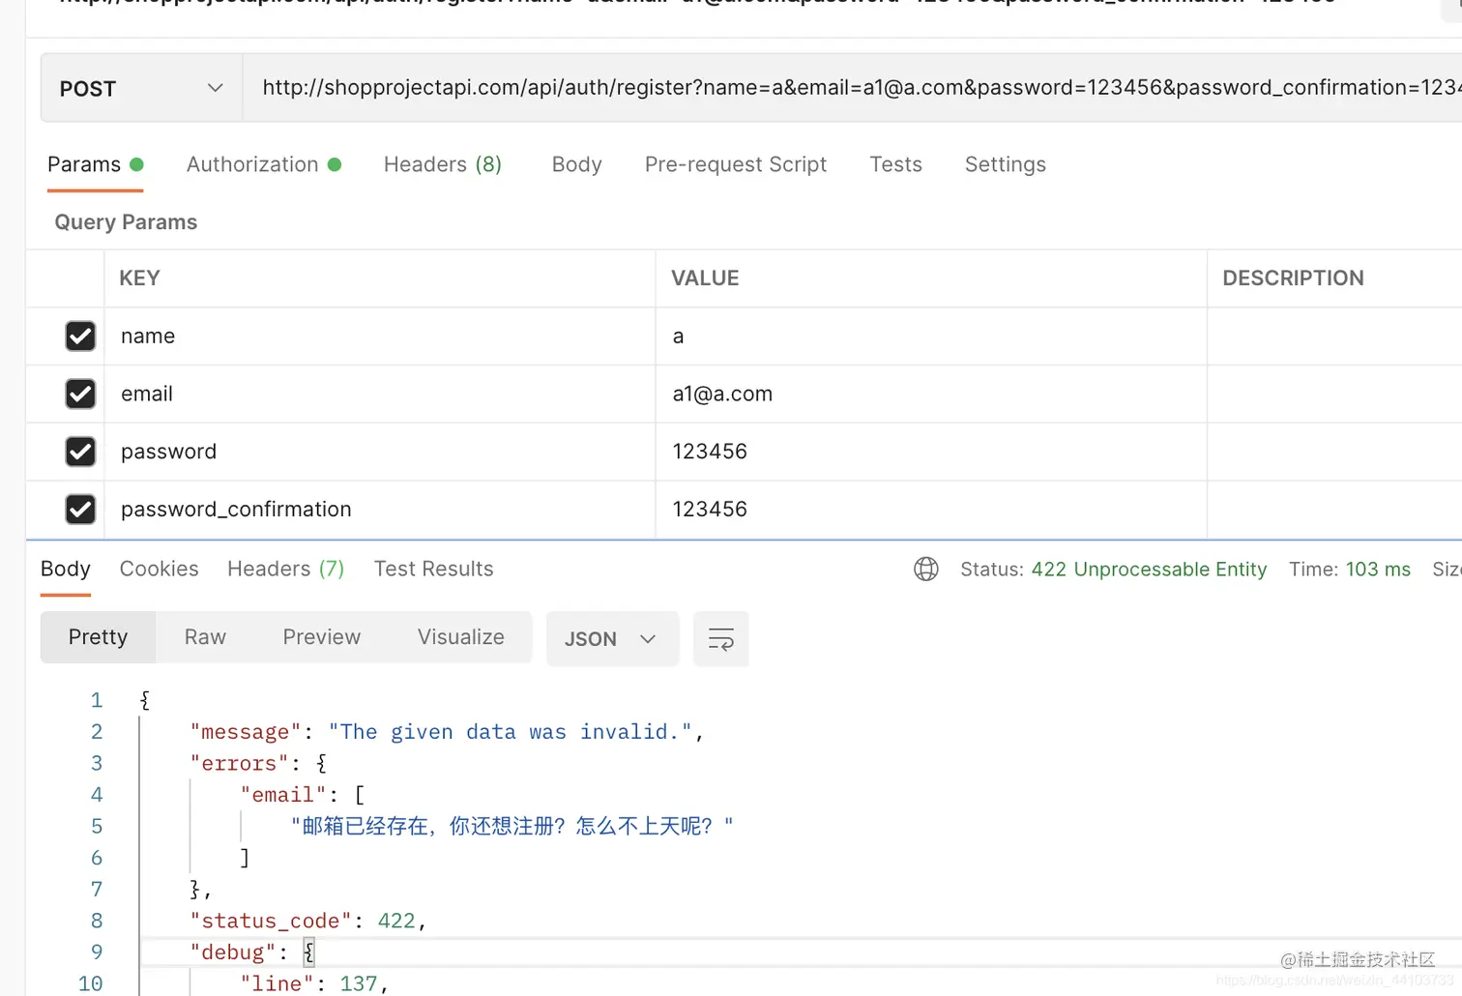Viewport: 1462px width, 996px height.
Task: Toggle the line wrap icon
Action: click(721, 639)
